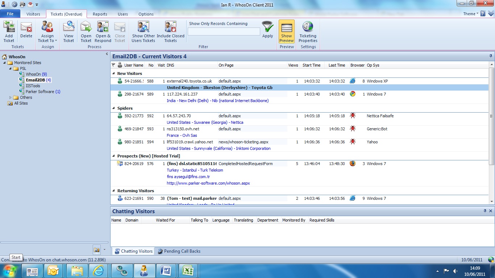Click the Delete ticket icon
The image size is (495, 278).
click(x=26, y=31)
